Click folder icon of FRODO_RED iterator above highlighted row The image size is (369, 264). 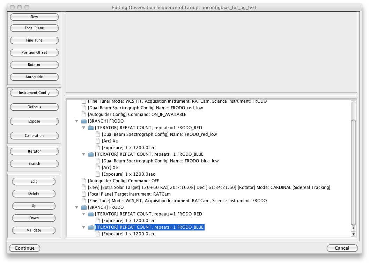[91, 214]
